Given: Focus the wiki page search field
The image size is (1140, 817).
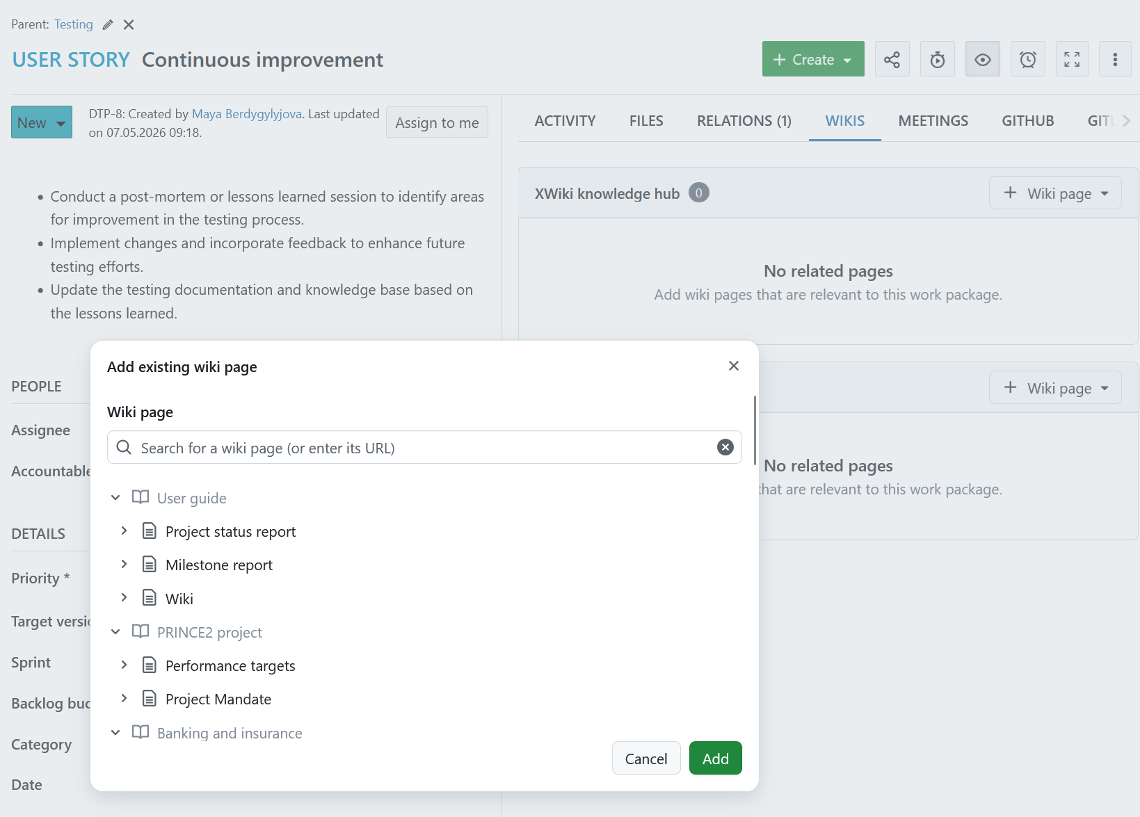Looking at the screenshot, I should (424, 447).
